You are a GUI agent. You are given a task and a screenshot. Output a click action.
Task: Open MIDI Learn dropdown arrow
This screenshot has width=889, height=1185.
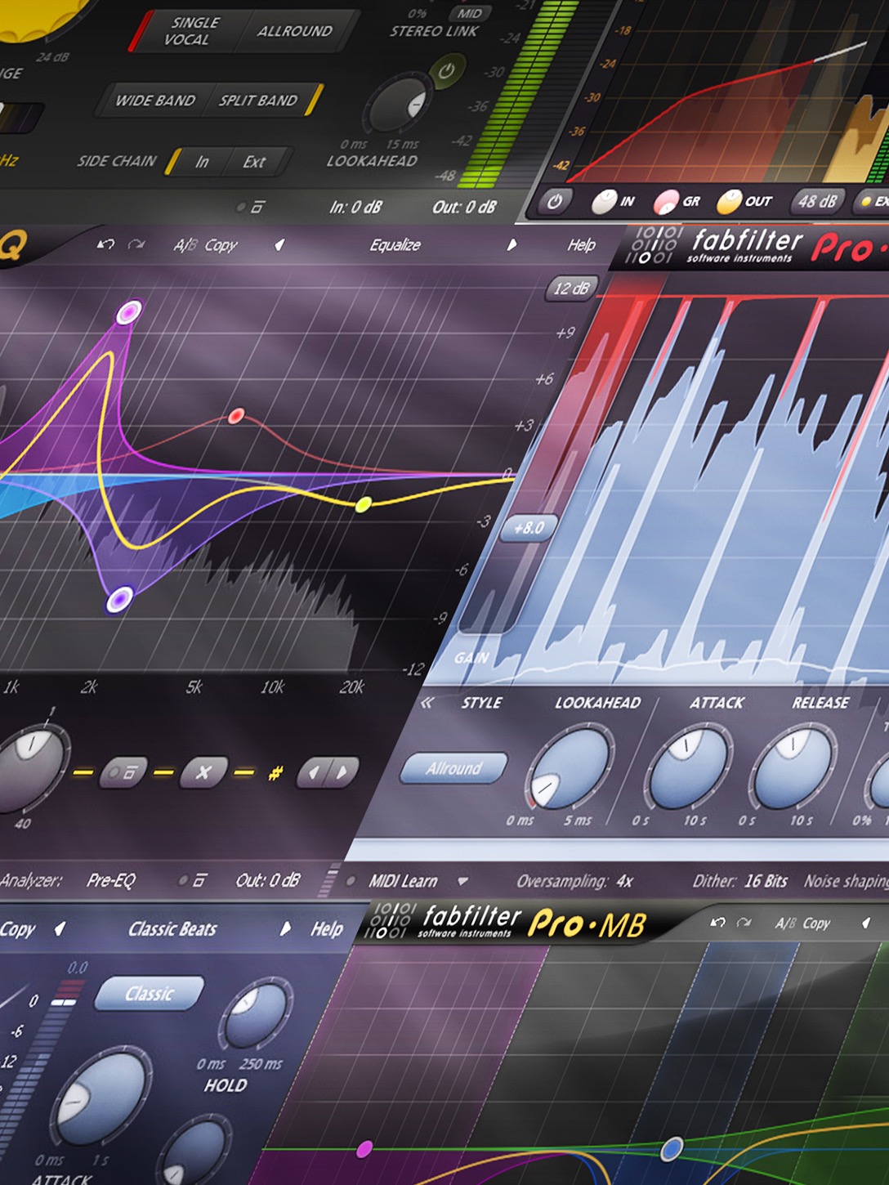(462, 881)
